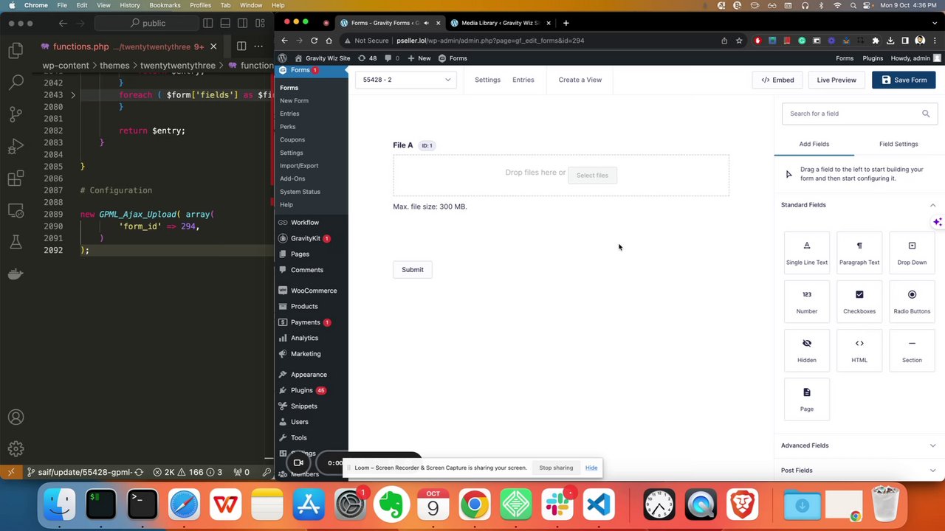Click the Embed button
Image resolution: width=945 pixels, height=531 pixels.
[x=778, y=80]
